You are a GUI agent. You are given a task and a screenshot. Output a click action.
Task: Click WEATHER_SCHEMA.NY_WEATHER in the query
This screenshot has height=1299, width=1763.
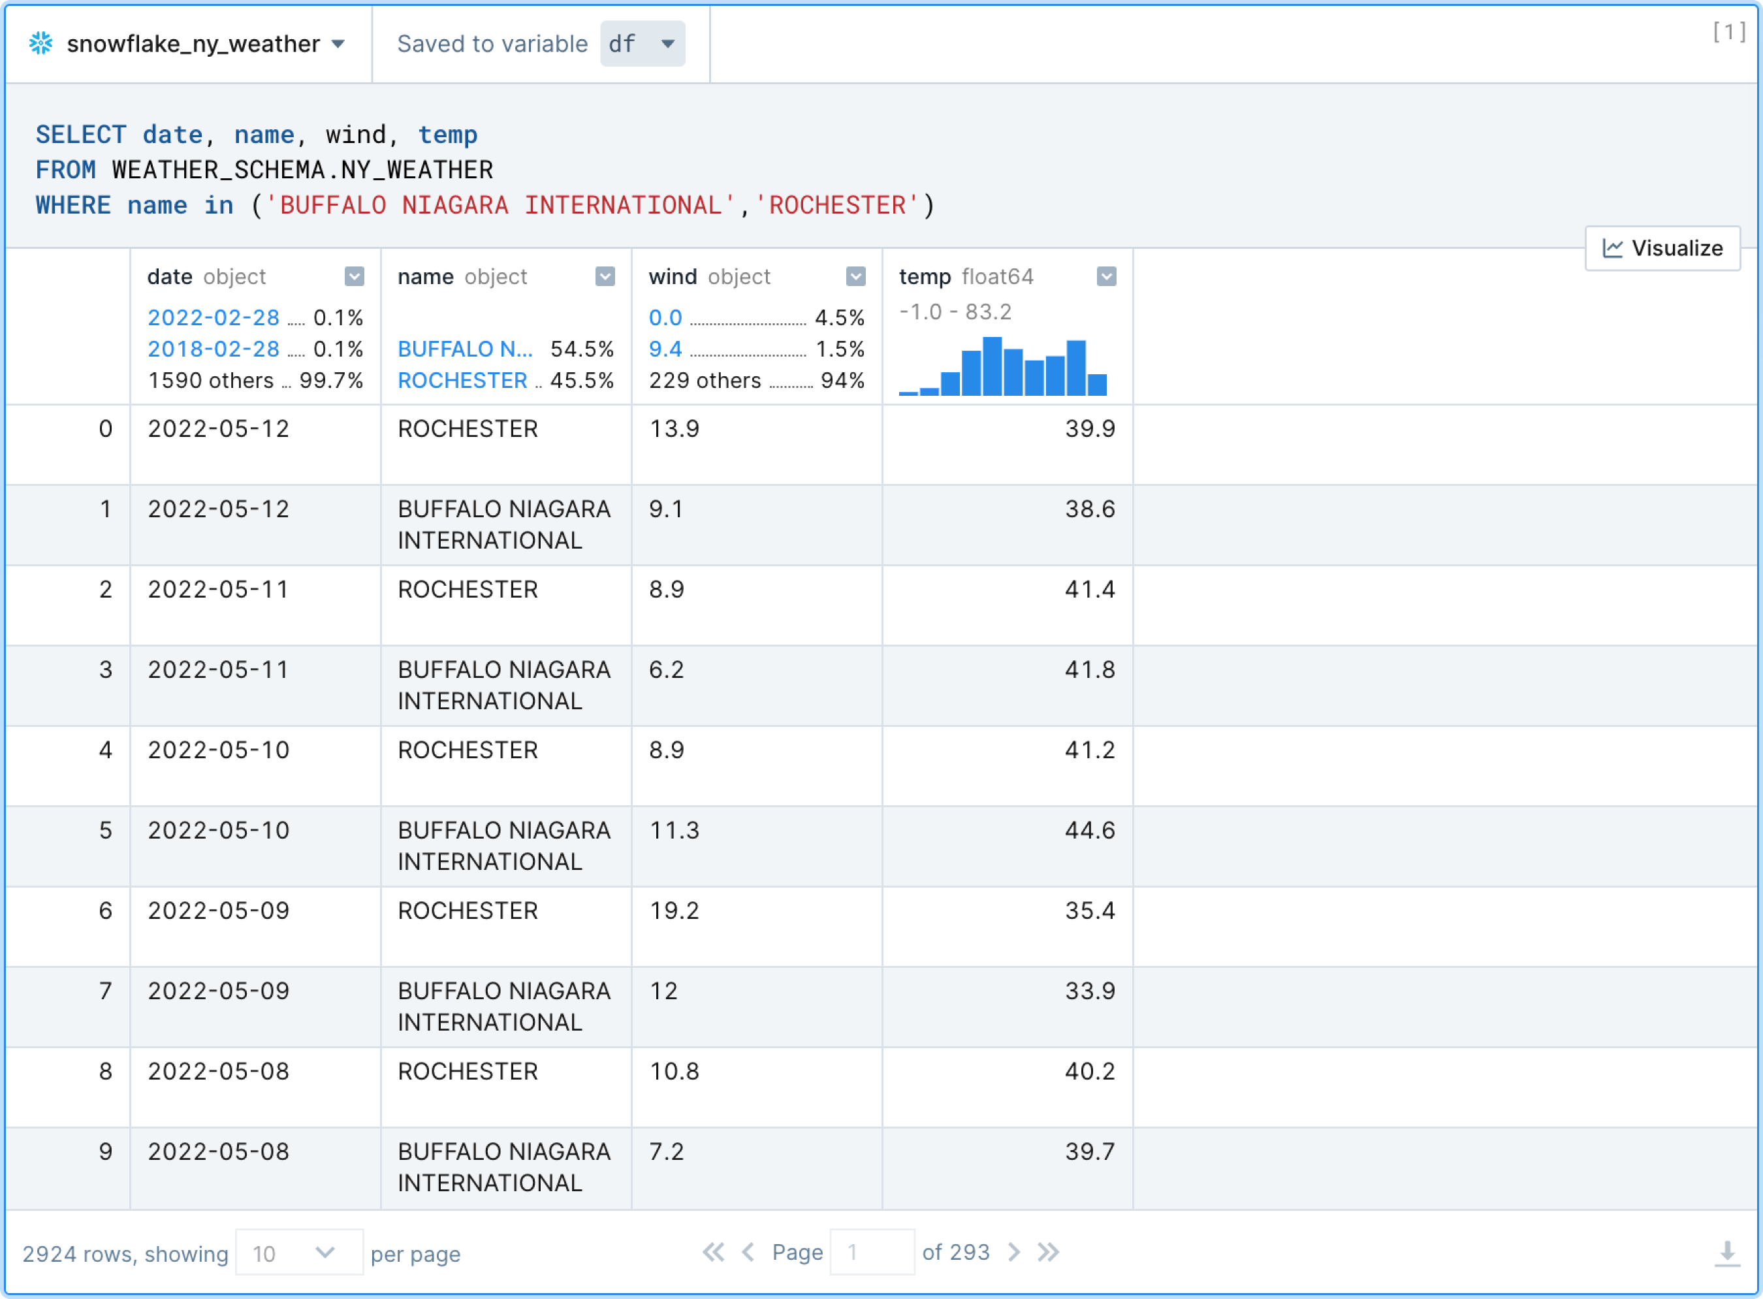(x=302, y=170)
